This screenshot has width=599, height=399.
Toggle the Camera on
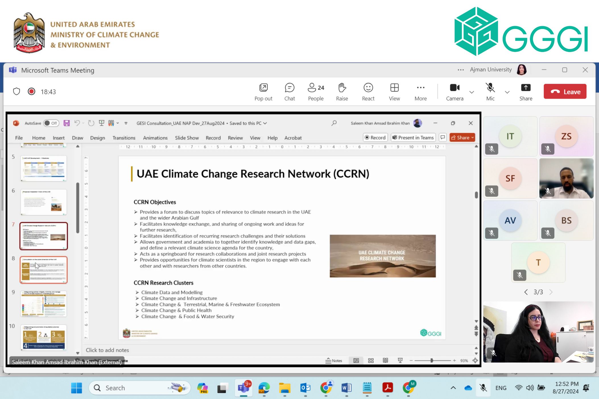[x=455, y=92]
